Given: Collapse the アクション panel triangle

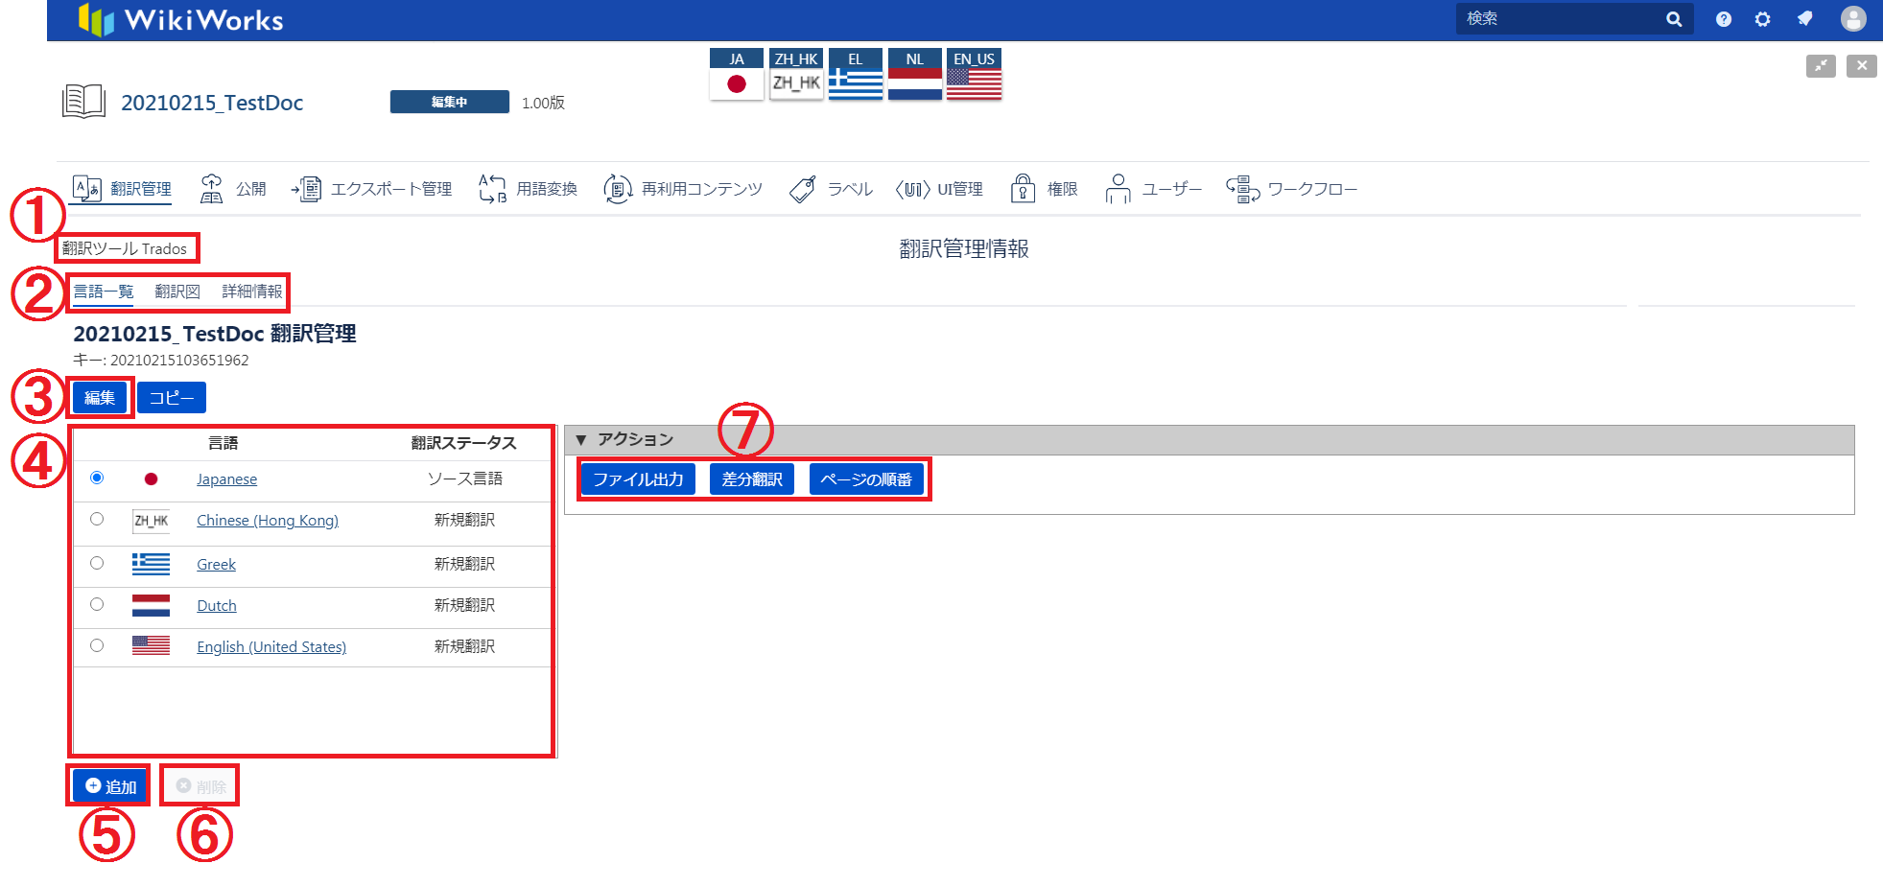Looking at the screenshot, I should click(580, 440).
